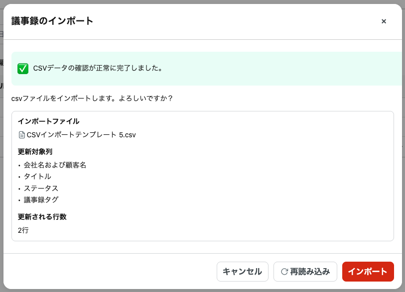Close the 議事録のインポート dialog with X

(384, 21)
